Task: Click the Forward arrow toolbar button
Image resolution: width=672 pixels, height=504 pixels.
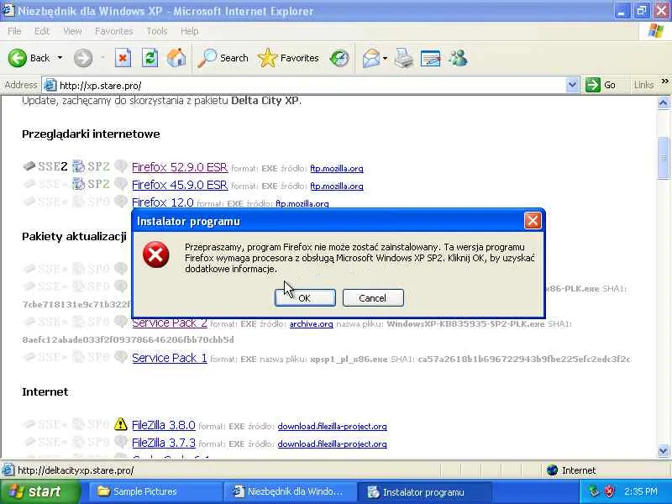Action: tap(82, 58)
